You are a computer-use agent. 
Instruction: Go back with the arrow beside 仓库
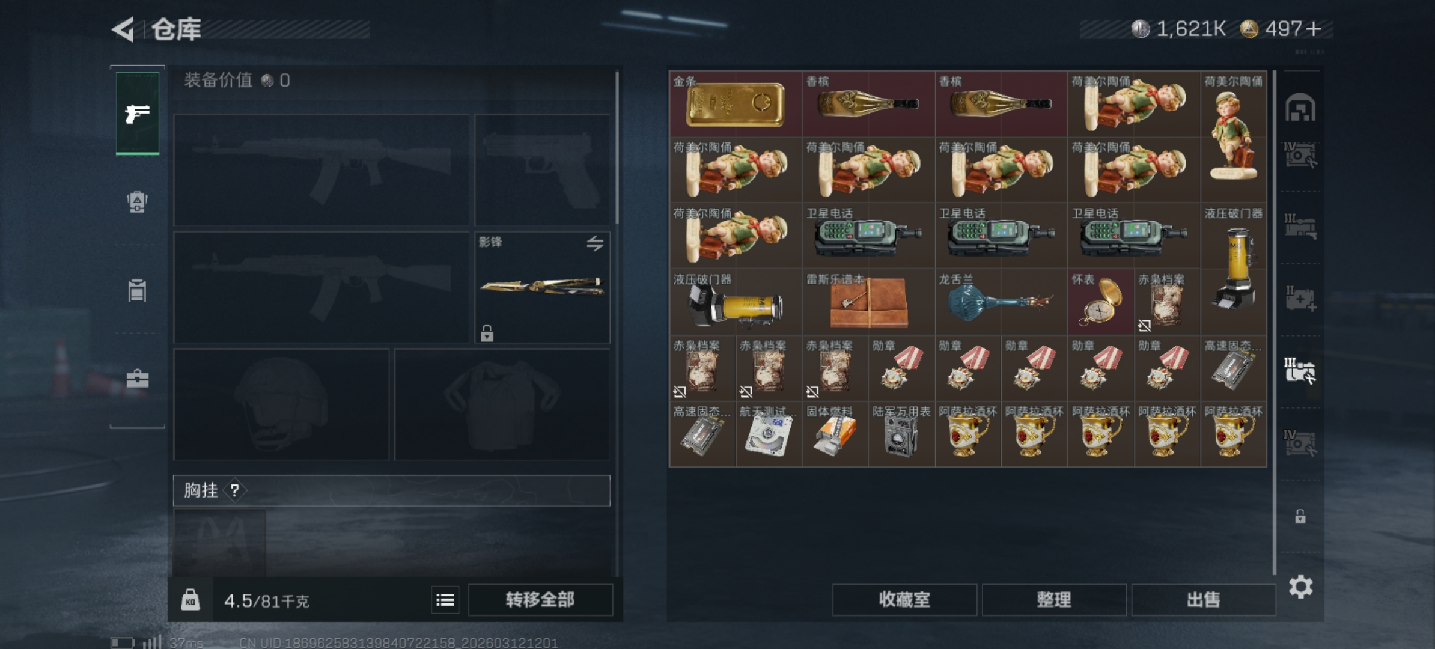tap(123, 29)
